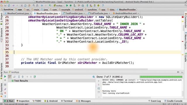The image size is (187, 105).
Task: Switch to FullTestSuite.java tab
Action: tap(99, 13)
